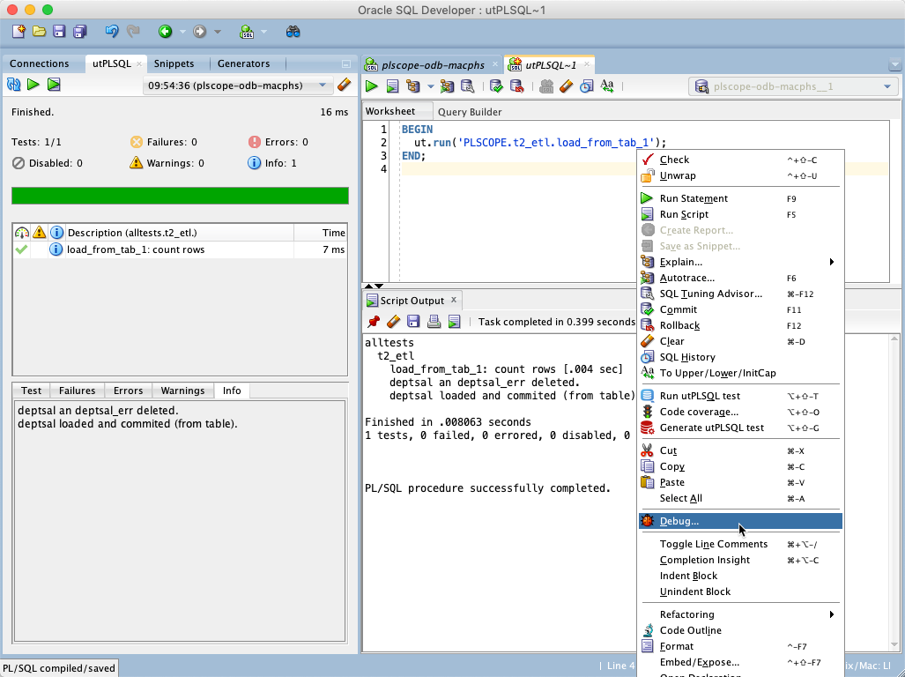This screenshot has width=905, height=677.
Task: Click the green test progress bar
Action: (x=180, y=196)
